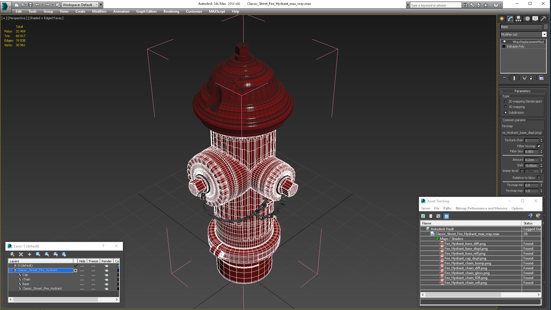Click the Pin Stack icon
The height and width of the screenshot is (310, 551).
click(504, 78)
